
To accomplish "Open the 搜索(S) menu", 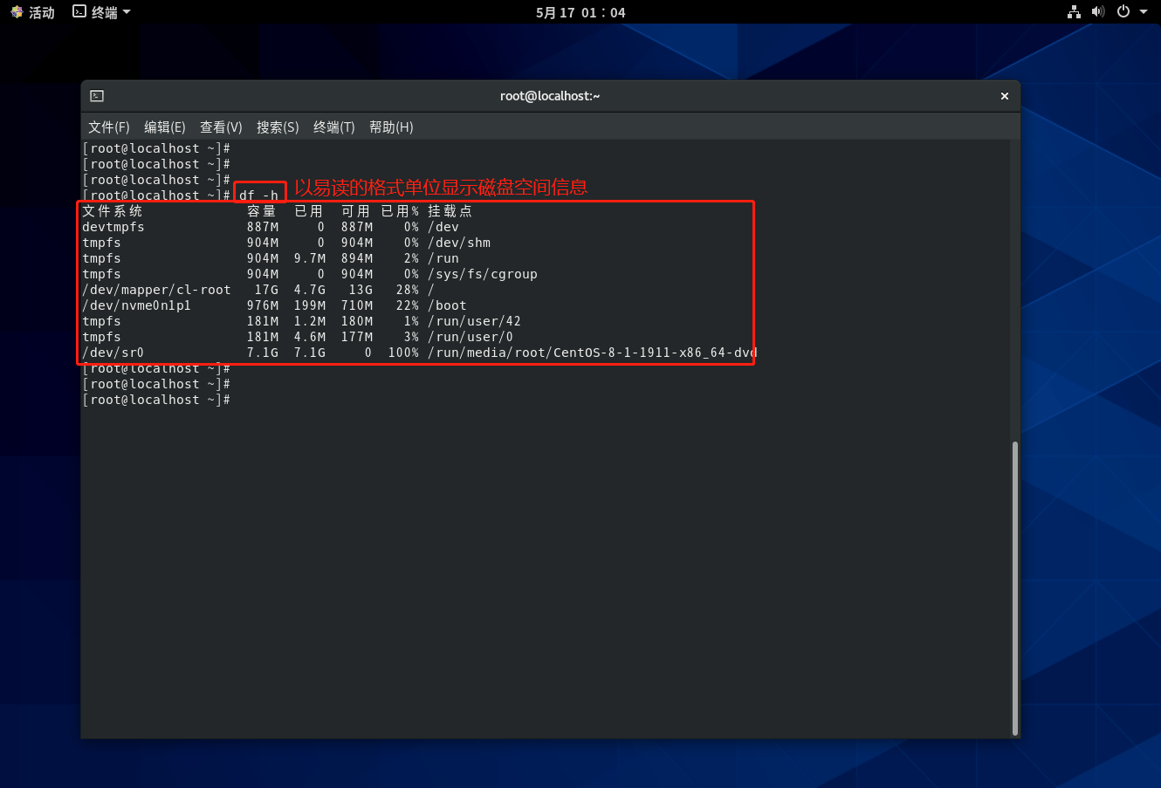I will (x=278, y=127).
